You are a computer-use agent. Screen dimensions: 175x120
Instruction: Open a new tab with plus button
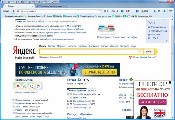(69, 6)
